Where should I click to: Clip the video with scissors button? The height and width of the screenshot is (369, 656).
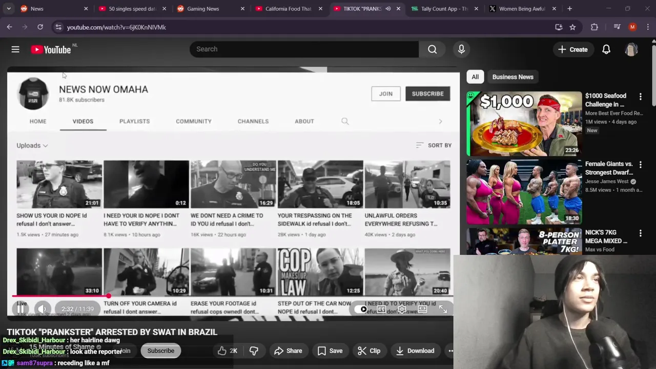tap(369, 351)
